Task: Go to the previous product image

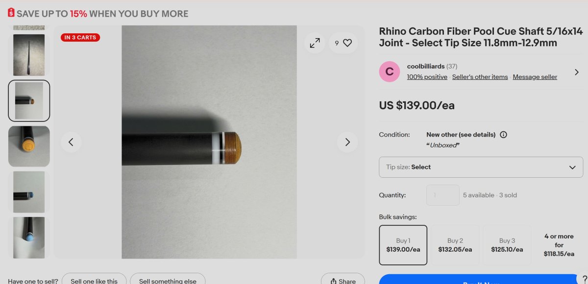Action: 71,142
